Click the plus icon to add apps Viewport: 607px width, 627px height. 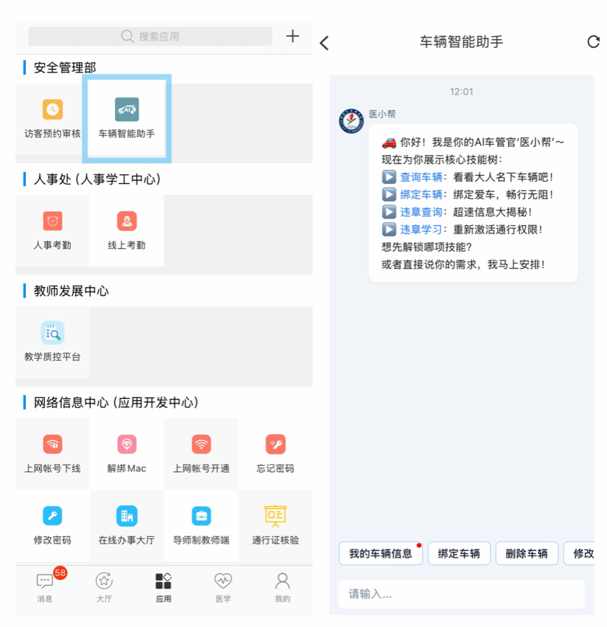[x=293, y=36]
